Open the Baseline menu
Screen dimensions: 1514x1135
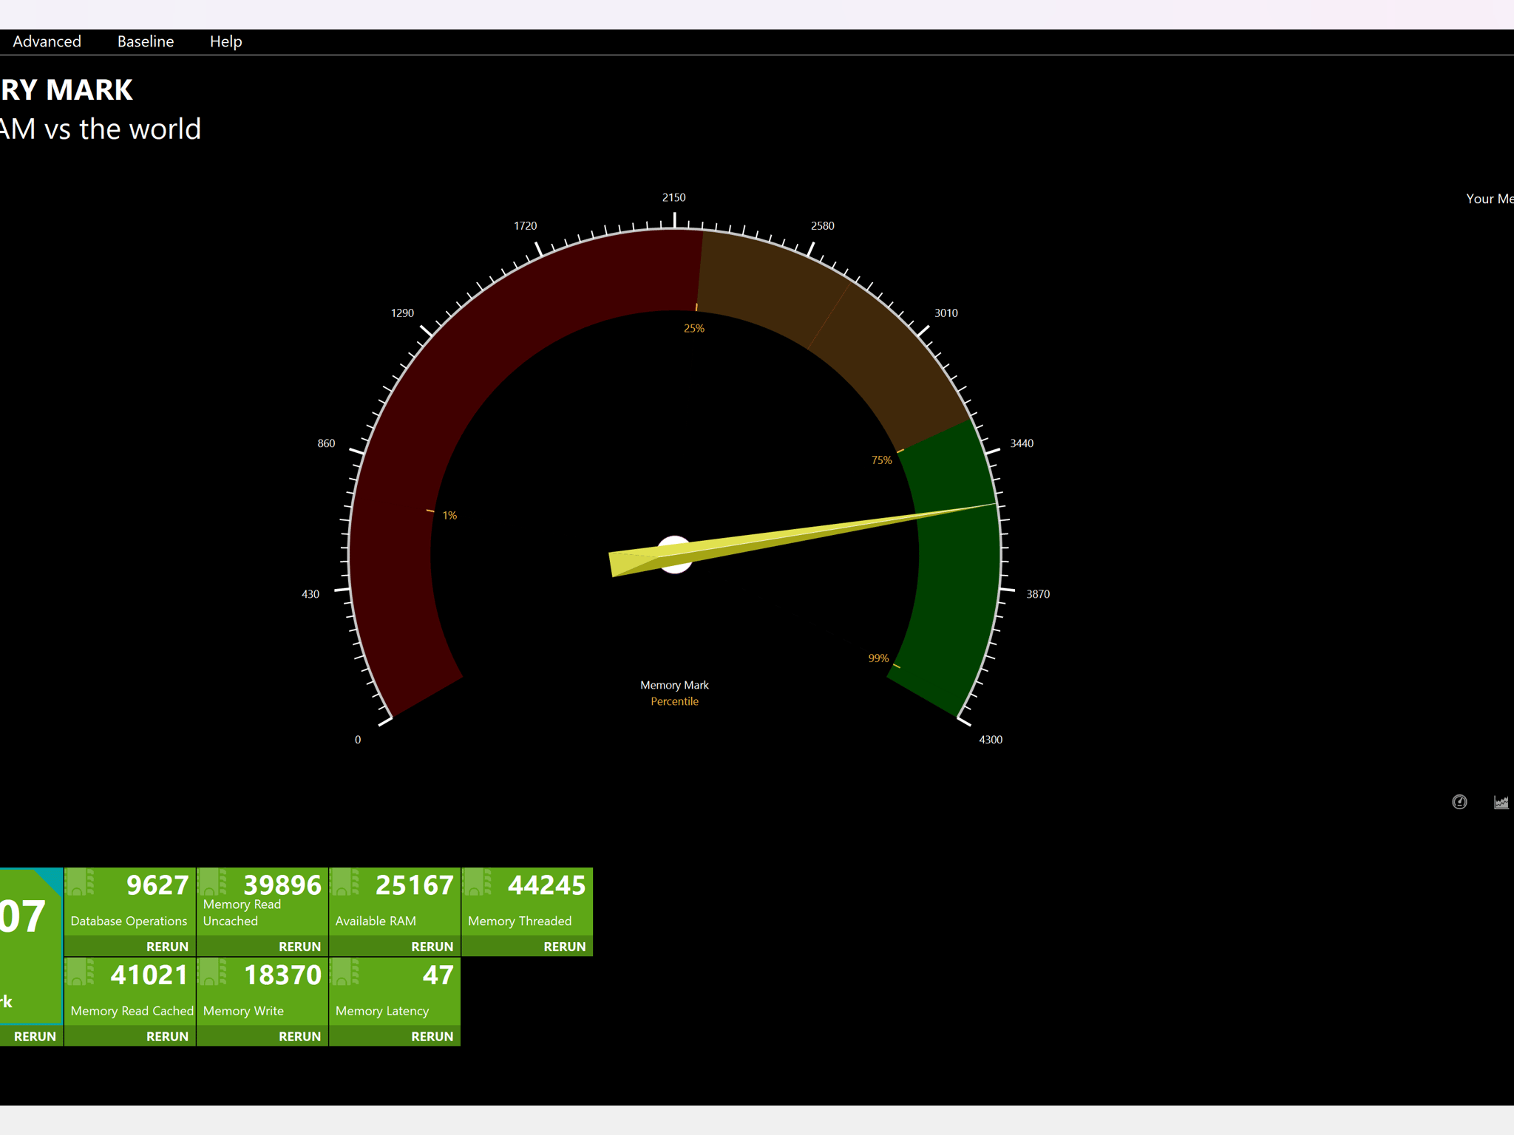(146, 41)
